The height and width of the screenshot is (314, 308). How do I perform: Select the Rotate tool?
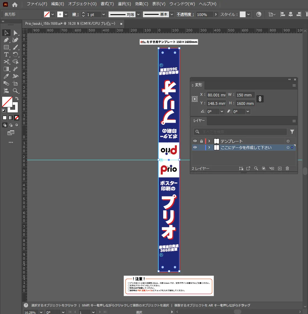(x=15, y=54)
